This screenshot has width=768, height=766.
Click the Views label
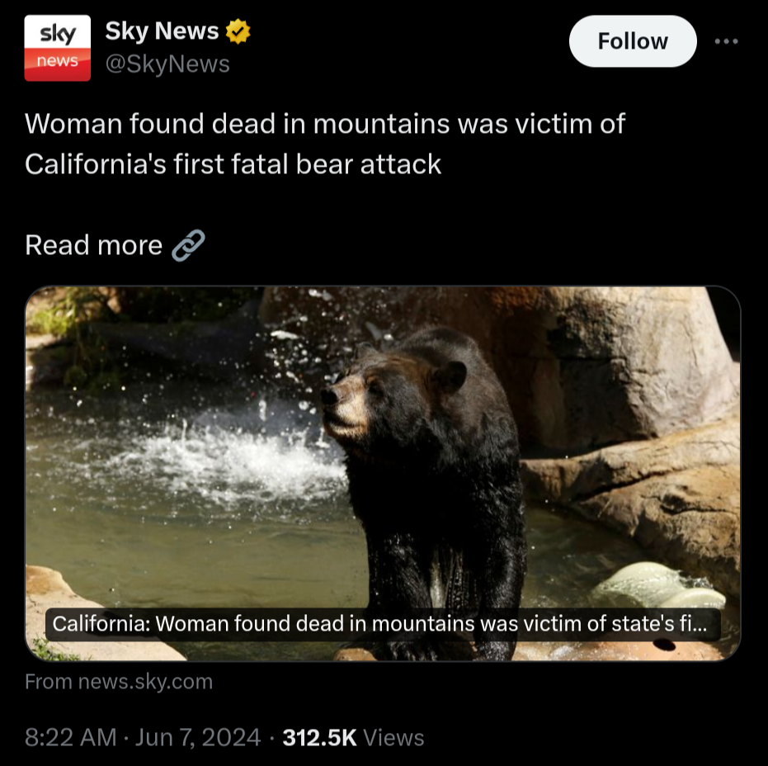(x=393, y=738)
